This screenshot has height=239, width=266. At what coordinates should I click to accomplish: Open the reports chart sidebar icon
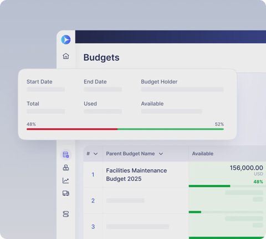click(66, 180)
